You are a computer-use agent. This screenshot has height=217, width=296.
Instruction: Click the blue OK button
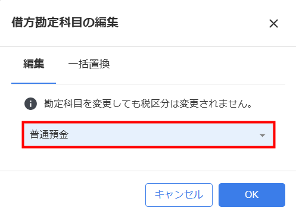(x=252, y=195)
